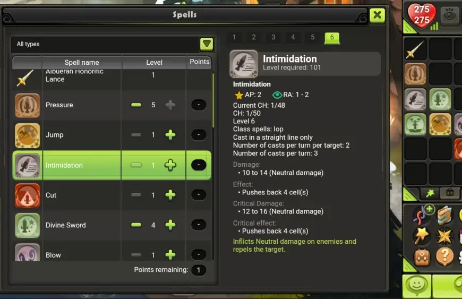462x299 pixels.
Task: Select the Divine Sword spell icon
Action: coord(28,225)
